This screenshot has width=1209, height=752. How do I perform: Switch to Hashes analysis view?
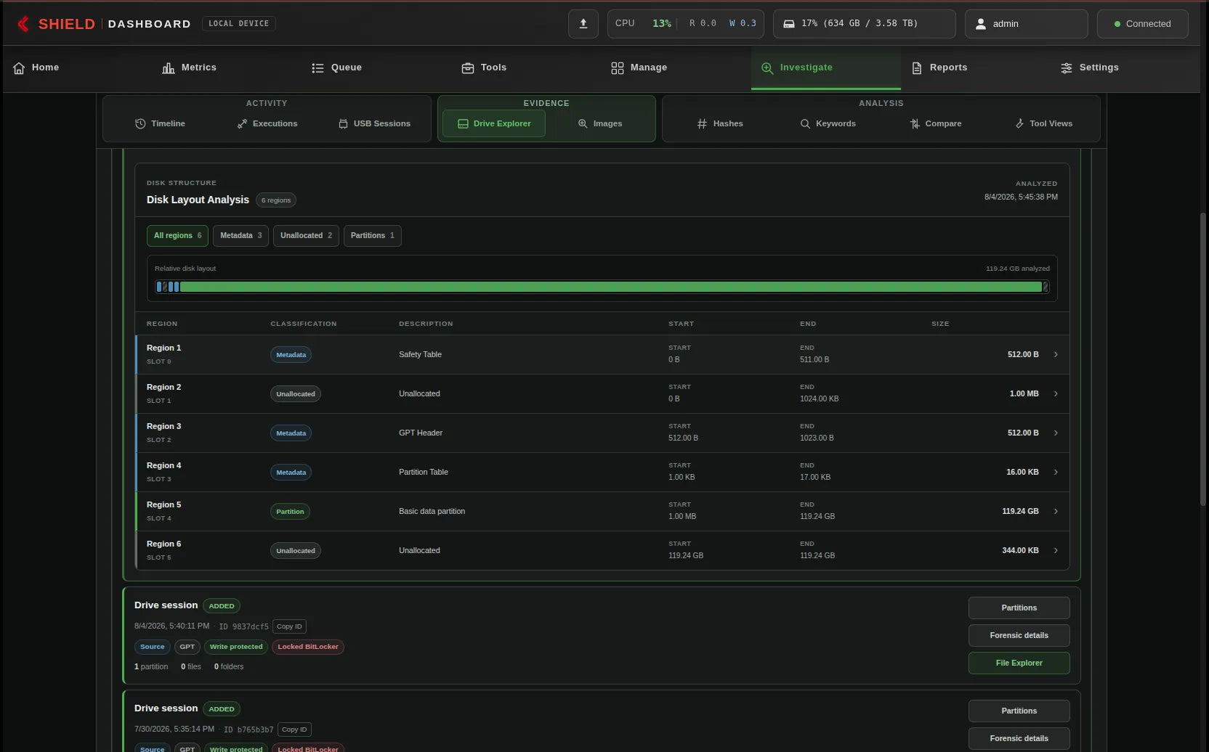(x=719, y=124)
